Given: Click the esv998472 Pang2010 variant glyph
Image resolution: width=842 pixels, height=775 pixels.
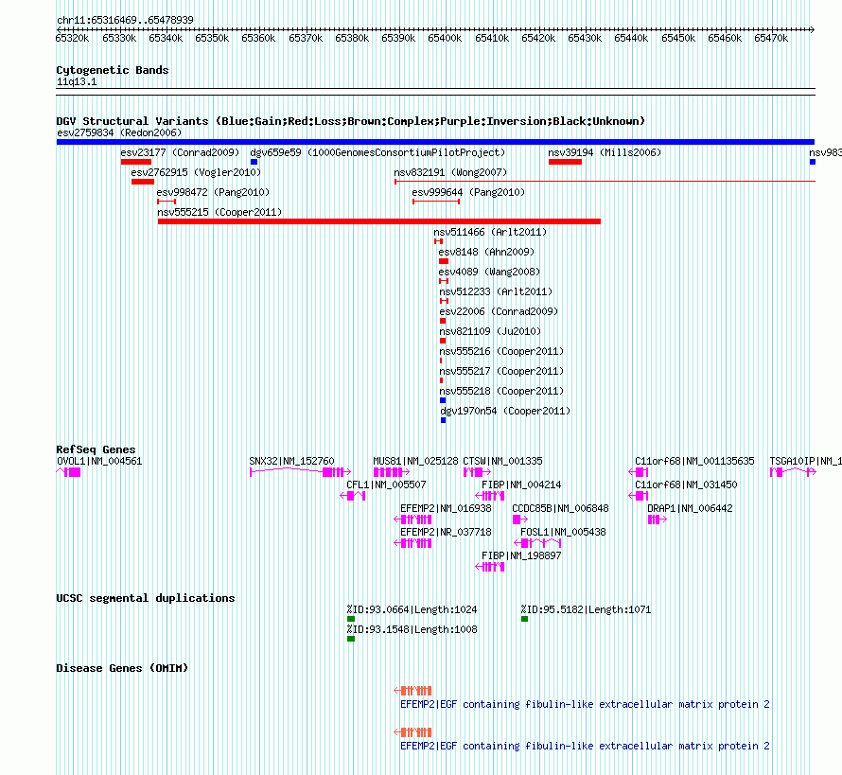Looking at the screenshot, I should tap(167, 202).
